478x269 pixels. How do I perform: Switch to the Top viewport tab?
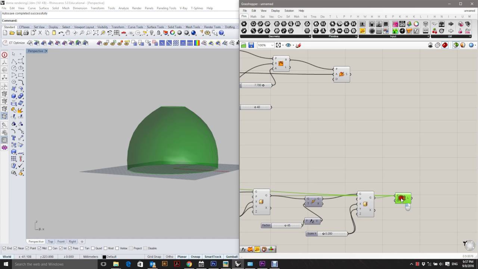coord(50,242)
